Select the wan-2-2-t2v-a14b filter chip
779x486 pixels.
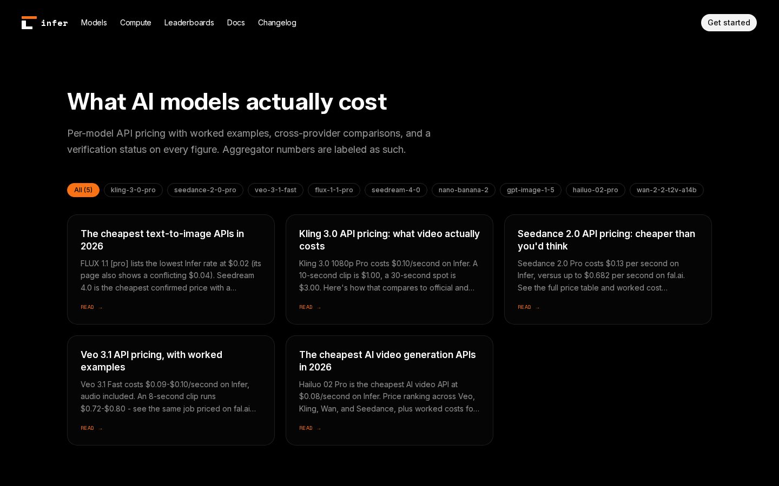point(666,190)
